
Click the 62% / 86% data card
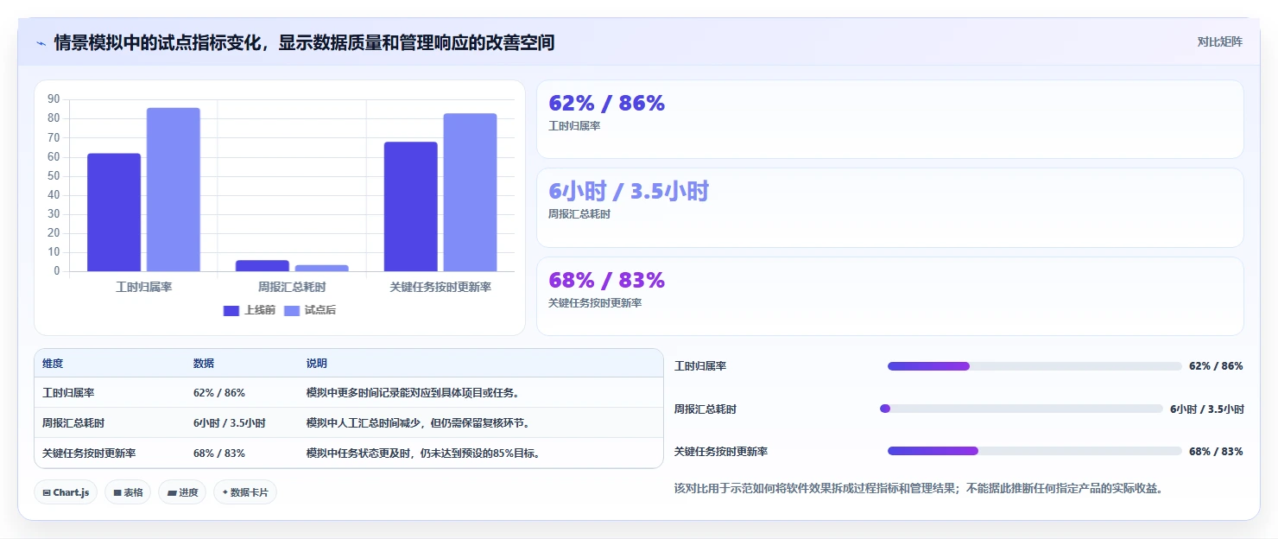click(890, 119)
